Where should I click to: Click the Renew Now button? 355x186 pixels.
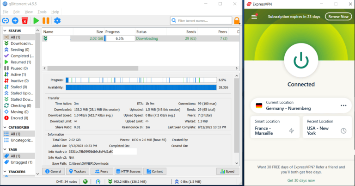338,17
